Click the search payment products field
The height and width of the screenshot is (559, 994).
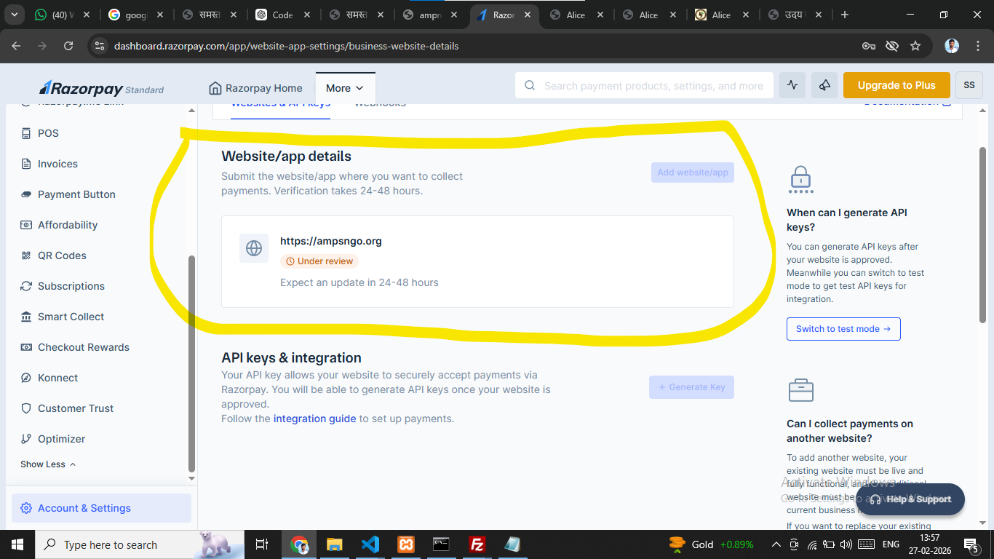click(x=643, y=85)
